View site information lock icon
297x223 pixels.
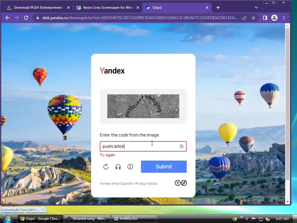click(37, 18)
